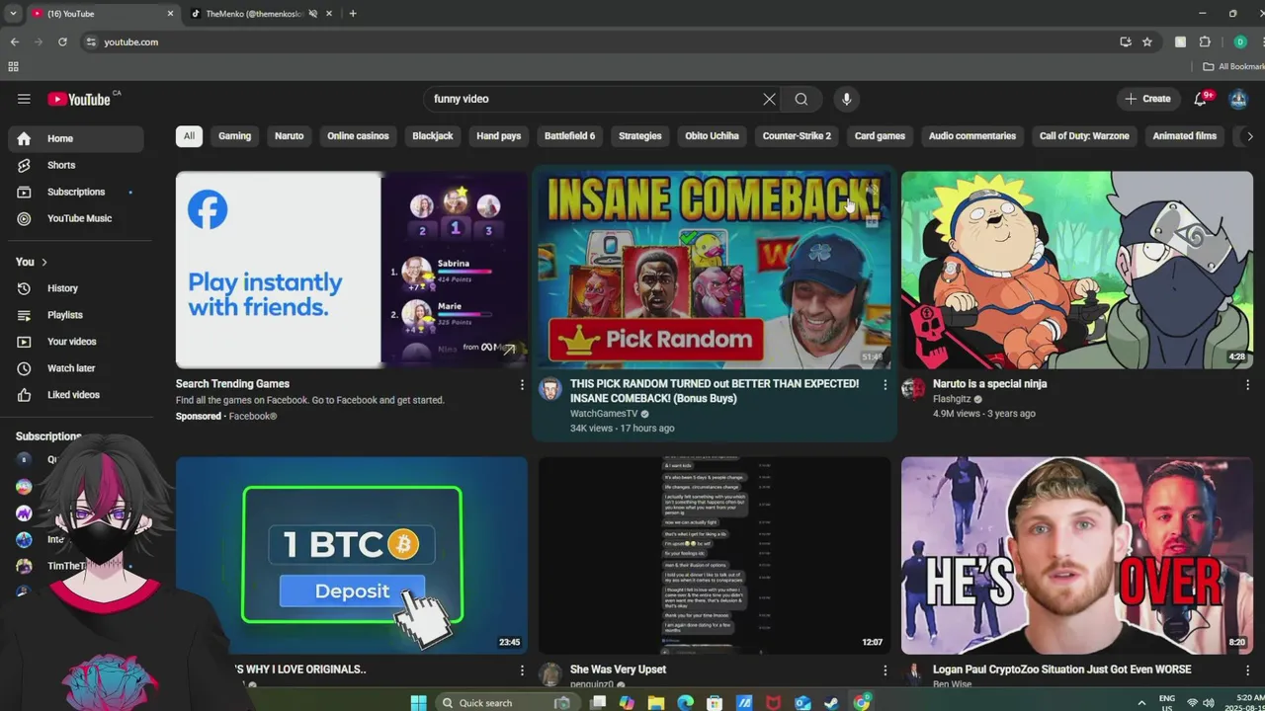Clear the search box with the X
This screenshot has height=711, width=1265.
point(769,99)
